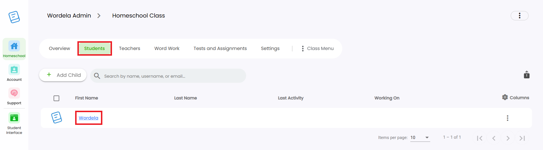This screenshot has height=150, width=543.
Task: Click the student search input field
Action: pos(168,76)
